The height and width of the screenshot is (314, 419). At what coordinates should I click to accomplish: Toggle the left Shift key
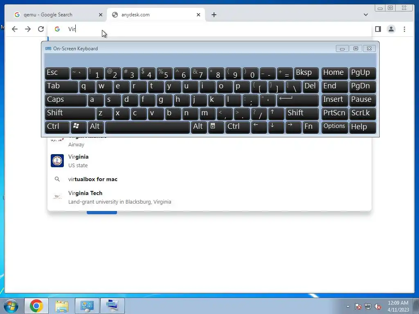click(x=70, y=114)
